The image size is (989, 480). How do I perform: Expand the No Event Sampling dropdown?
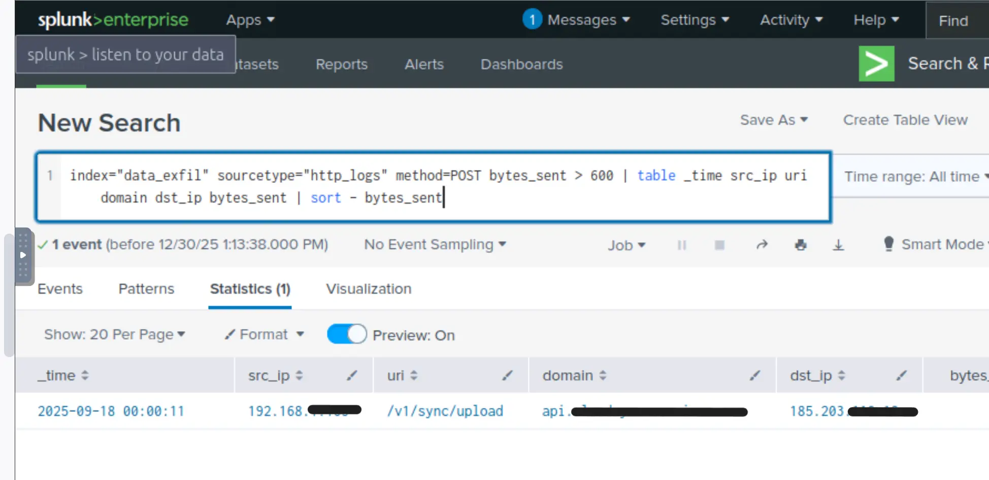[x=435, y=245]
